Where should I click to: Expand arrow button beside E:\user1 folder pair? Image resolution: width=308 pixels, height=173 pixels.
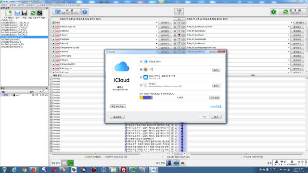[53, 35]
